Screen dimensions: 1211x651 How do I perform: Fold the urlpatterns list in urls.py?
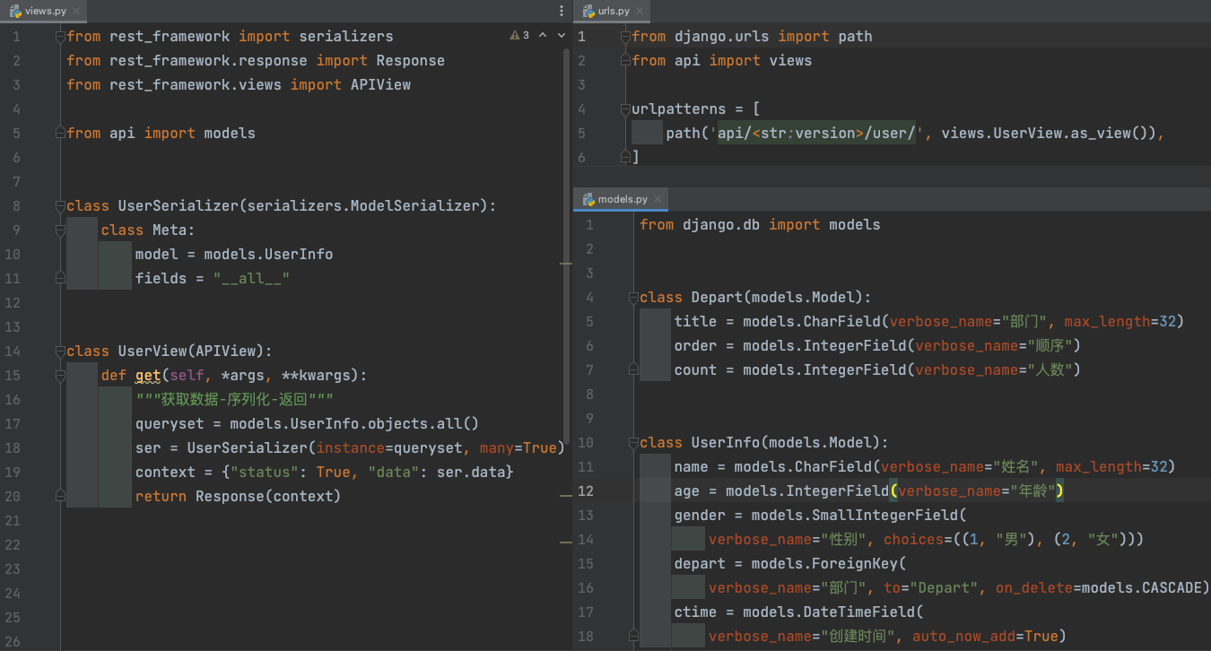click(625, 109)
